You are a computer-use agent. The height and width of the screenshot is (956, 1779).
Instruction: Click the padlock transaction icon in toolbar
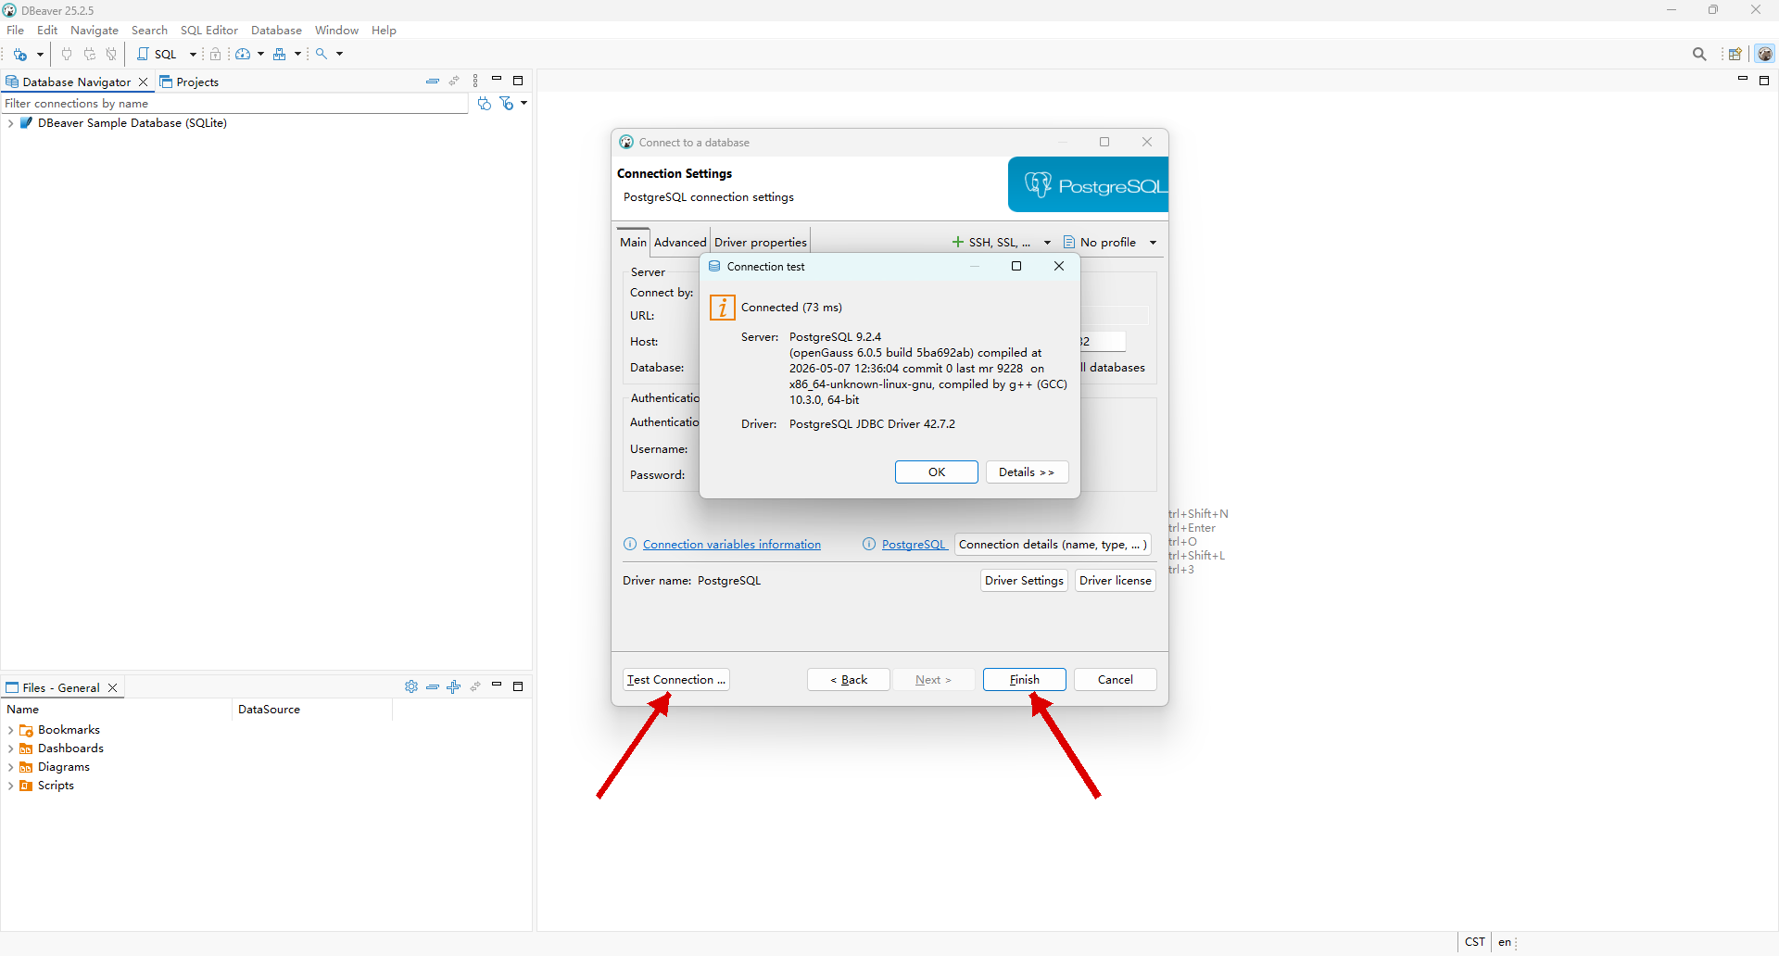tap(216, 54)
